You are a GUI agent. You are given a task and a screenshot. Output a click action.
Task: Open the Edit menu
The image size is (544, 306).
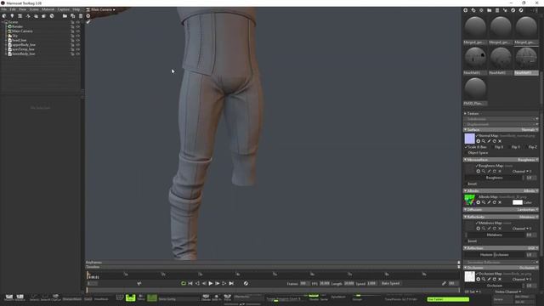click(13, 9)
